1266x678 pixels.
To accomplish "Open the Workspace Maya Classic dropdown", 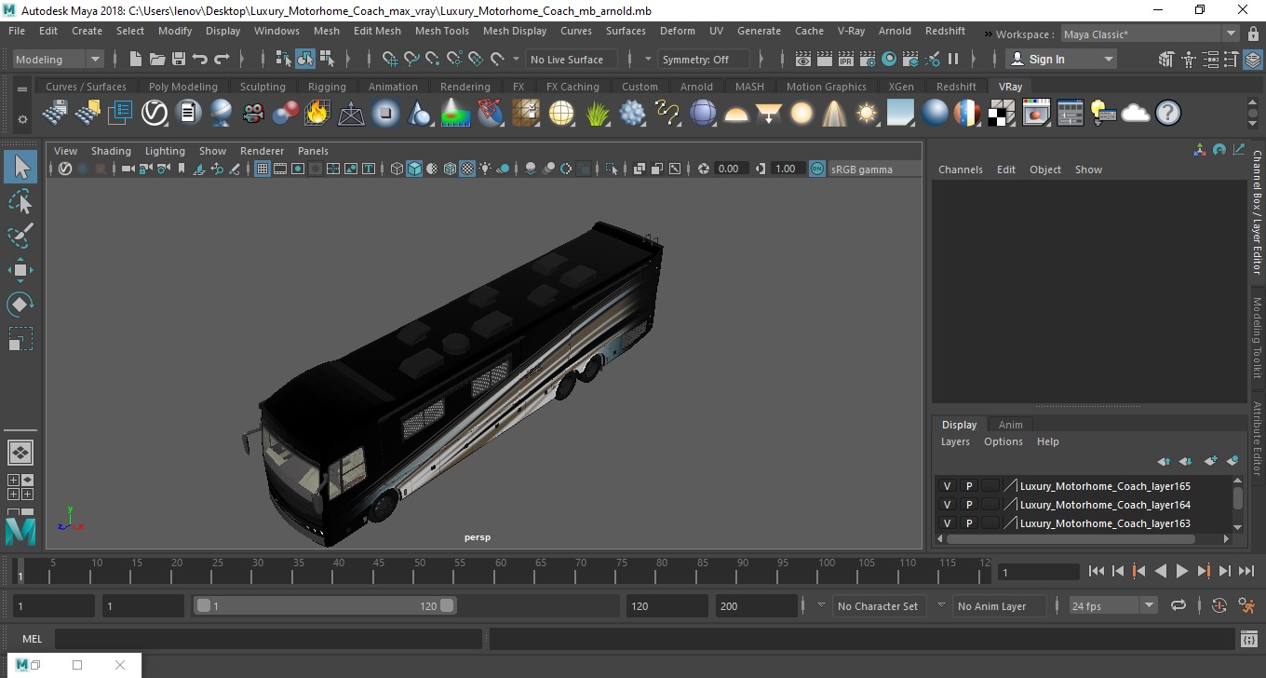I will point(1152,34).
